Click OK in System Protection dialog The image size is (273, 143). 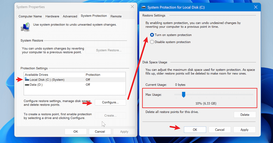click(x=195, y=130)
